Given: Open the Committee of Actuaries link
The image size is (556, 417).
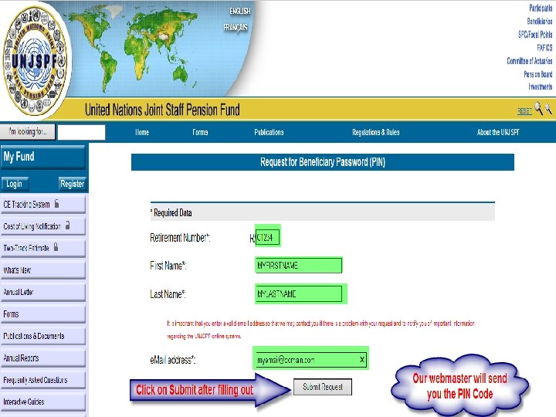Looking at the screenshot, I should pos(530,61).
